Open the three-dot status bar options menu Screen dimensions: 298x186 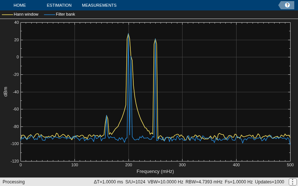click(x=293, y=182)
